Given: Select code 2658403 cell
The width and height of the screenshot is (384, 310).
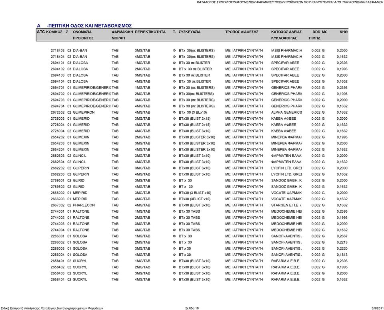Looking at the screenshot, I should [x=58, y=273].
